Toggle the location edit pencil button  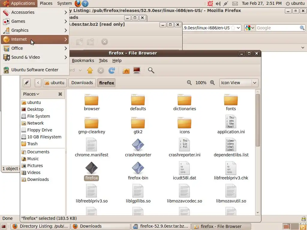tap(27, 83)
